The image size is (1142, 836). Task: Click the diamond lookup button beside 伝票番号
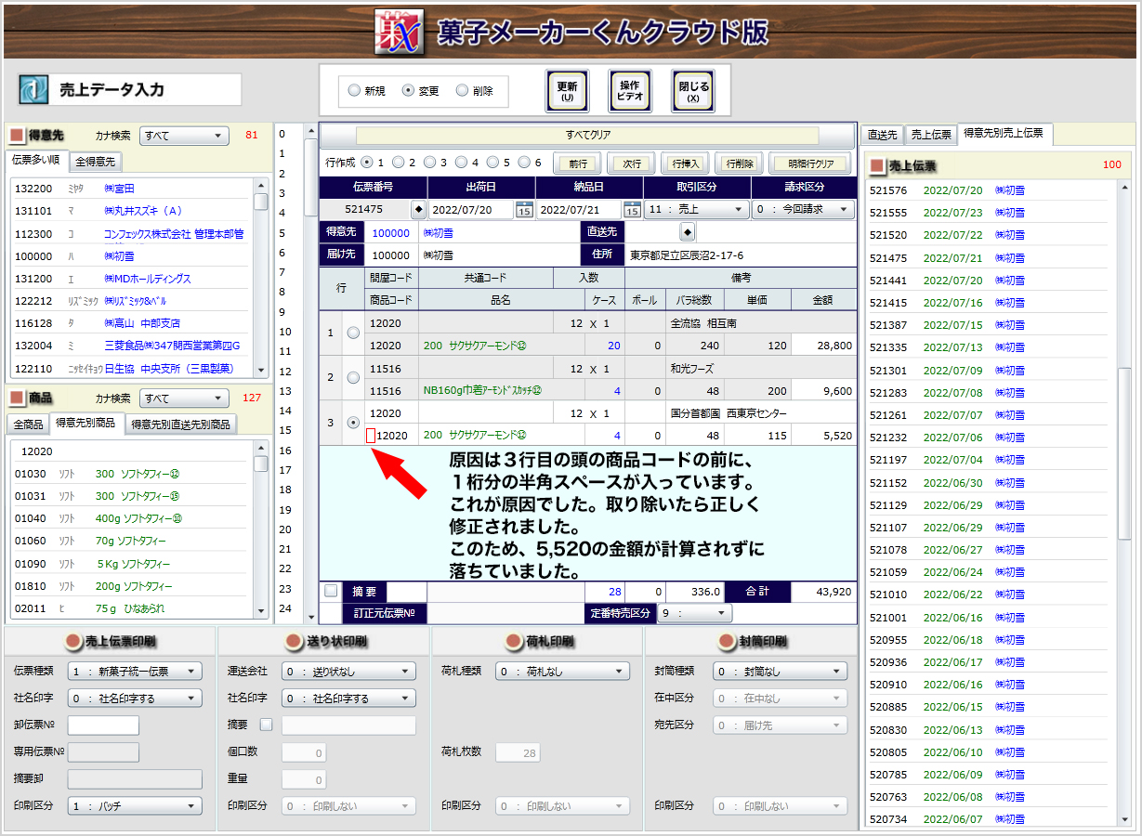pyautogui.click(x=418, y=210)
